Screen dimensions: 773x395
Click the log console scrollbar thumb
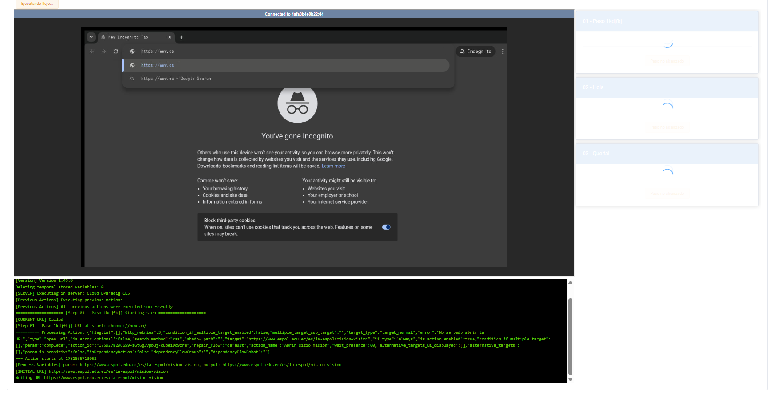[x=571, y=337]
